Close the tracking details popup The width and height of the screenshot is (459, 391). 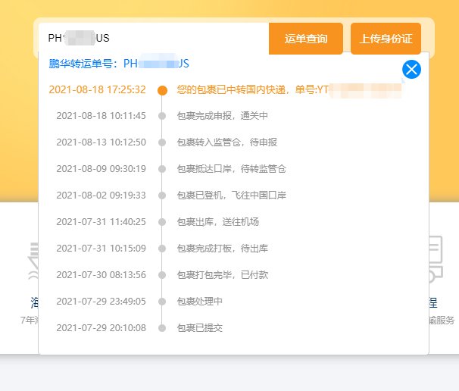(411, 70)
